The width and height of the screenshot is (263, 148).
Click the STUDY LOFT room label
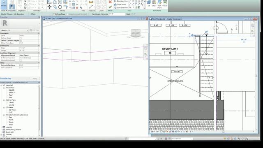click(170, 49)
